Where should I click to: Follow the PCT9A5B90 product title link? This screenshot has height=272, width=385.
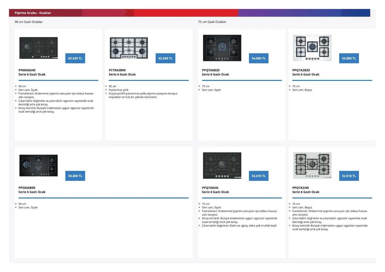click(x=117, y=70)
